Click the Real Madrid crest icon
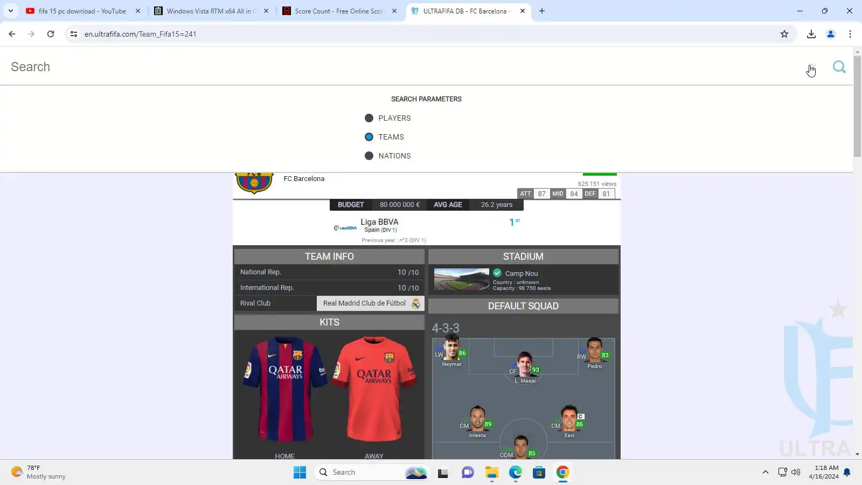 (x=416, y=303)
